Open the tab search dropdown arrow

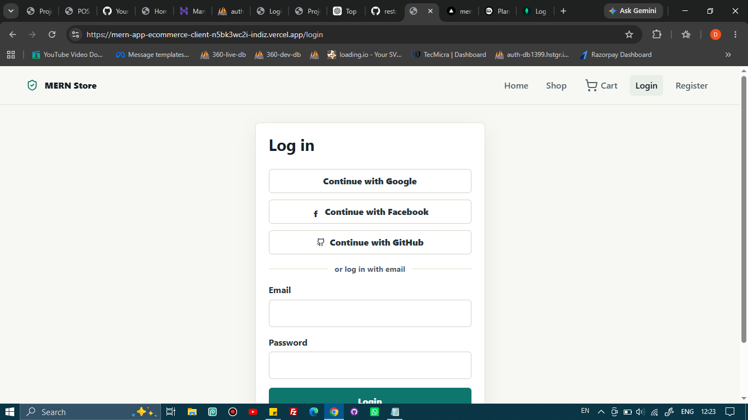[10, 11]
